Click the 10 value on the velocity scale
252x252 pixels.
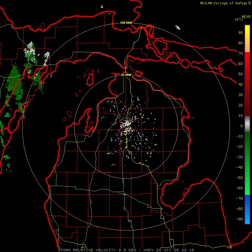tap(241, 116)
